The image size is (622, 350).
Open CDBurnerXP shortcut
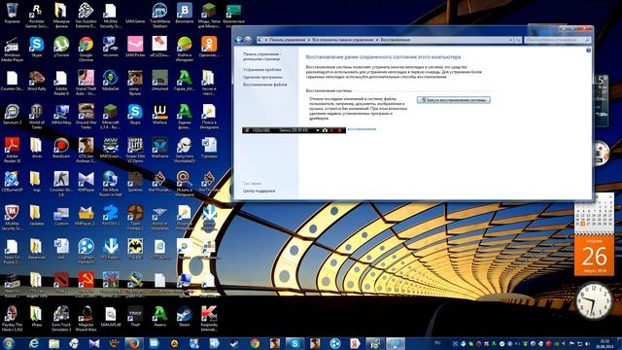pyautogui.click(x=12, y=182)
